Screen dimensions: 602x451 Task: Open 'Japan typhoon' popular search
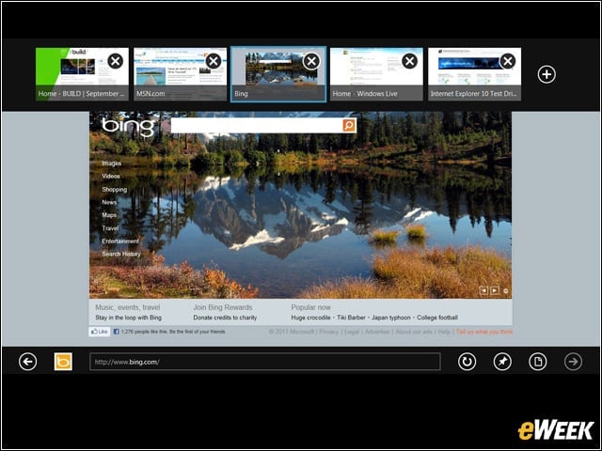pyautogui.click(x=391, y=318)
